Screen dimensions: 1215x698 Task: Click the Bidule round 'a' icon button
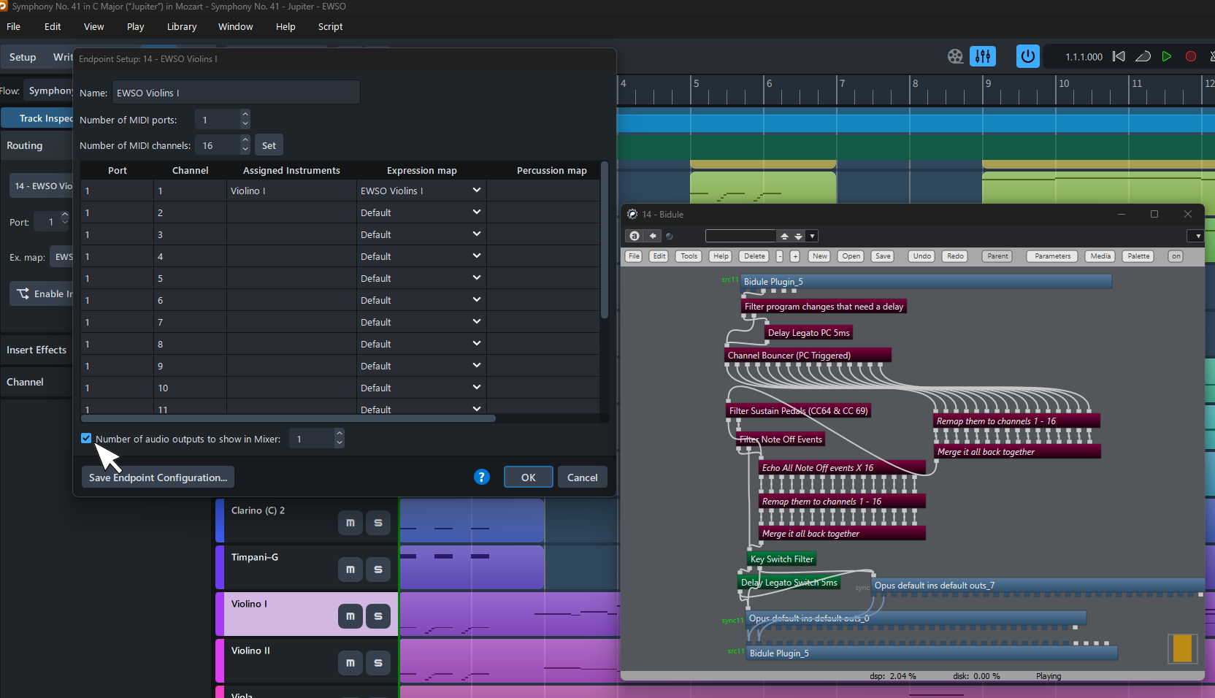[635, 236]
